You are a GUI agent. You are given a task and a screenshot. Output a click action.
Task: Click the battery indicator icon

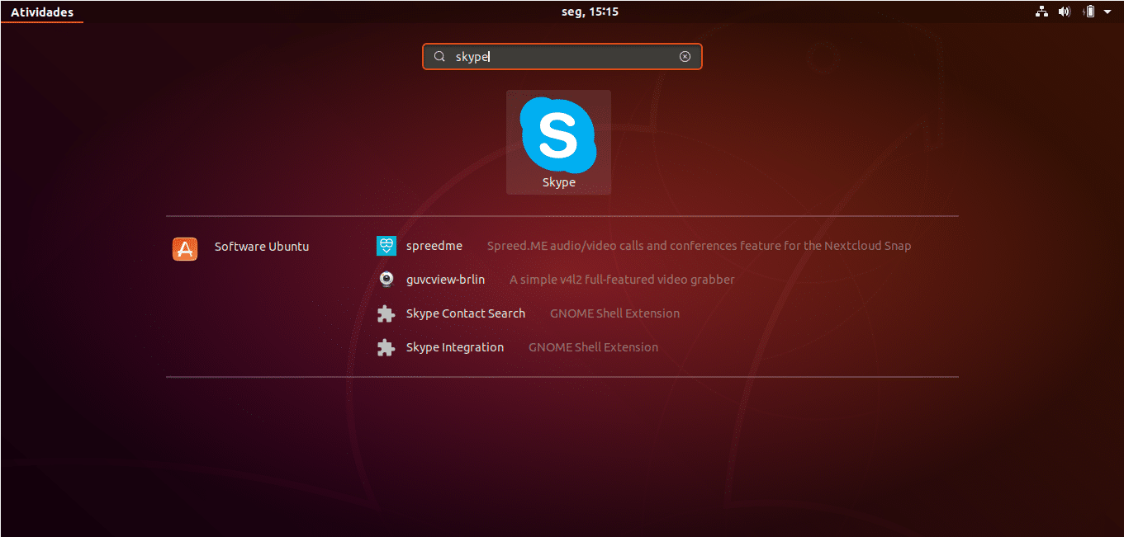coord(1089,12)
